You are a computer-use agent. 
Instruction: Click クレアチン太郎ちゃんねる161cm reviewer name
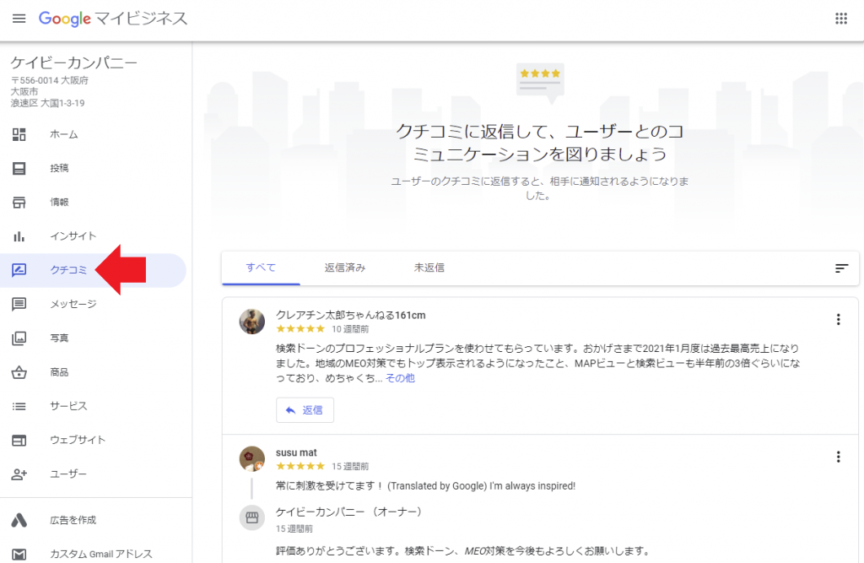pos(350,316)
